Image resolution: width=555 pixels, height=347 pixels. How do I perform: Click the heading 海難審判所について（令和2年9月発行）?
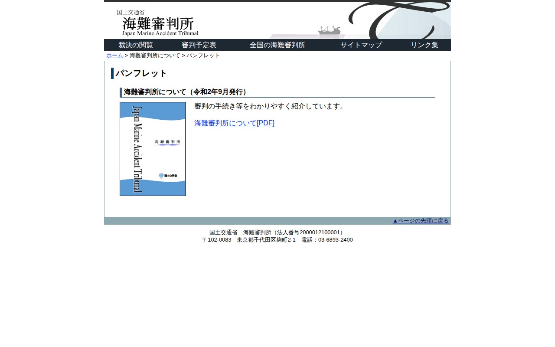[x=186, y=92]
